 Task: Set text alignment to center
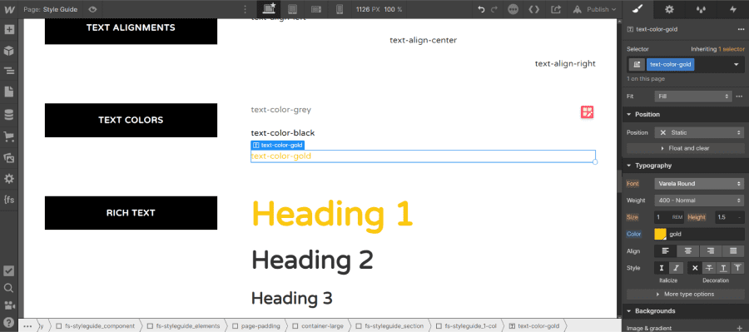point(688,250)
